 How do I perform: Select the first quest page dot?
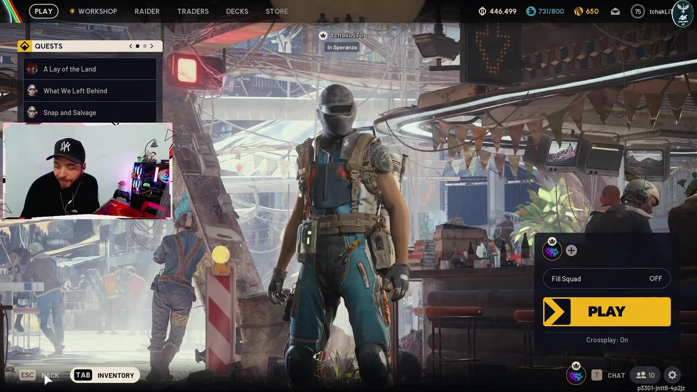(137, 46)
